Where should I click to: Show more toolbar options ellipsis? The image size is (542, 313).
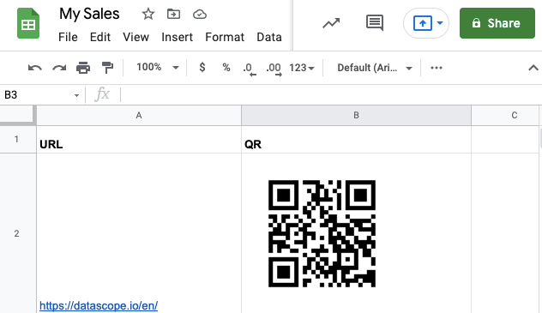point(437,68)
